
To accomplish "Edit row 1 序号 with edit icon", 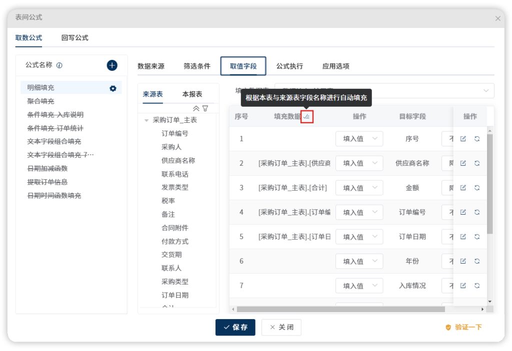I will pos(463,139).
